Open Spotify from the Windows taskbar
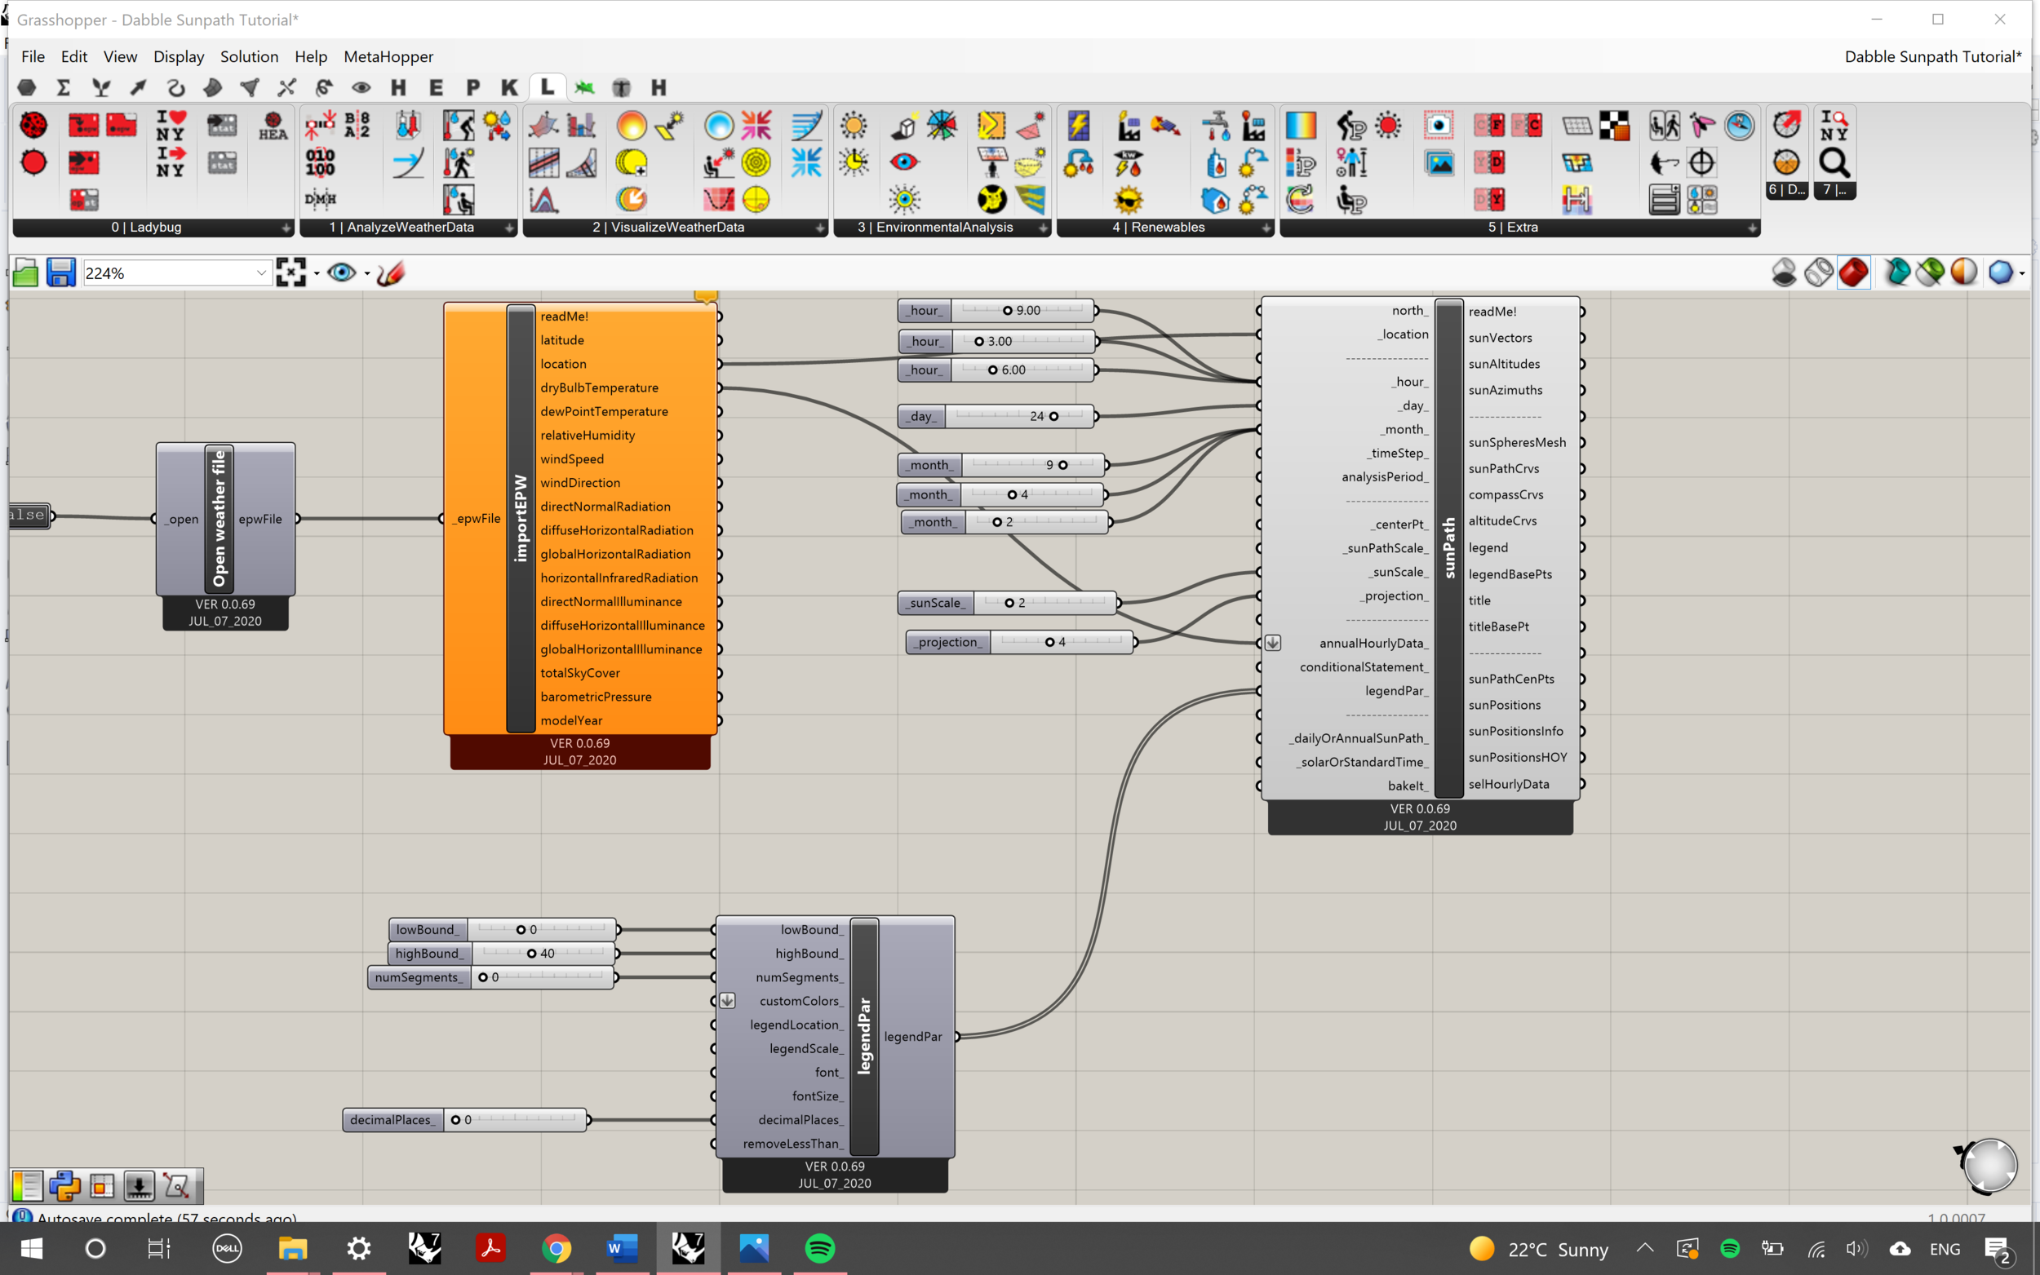This screenshot has width=2040, height=1275. 819,1249
